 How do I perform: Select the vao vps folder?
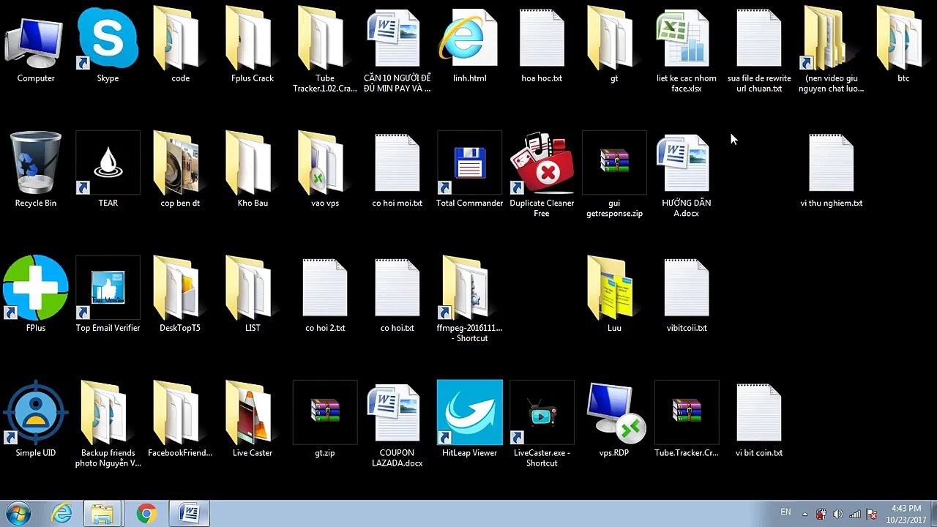tap(325, 170)
